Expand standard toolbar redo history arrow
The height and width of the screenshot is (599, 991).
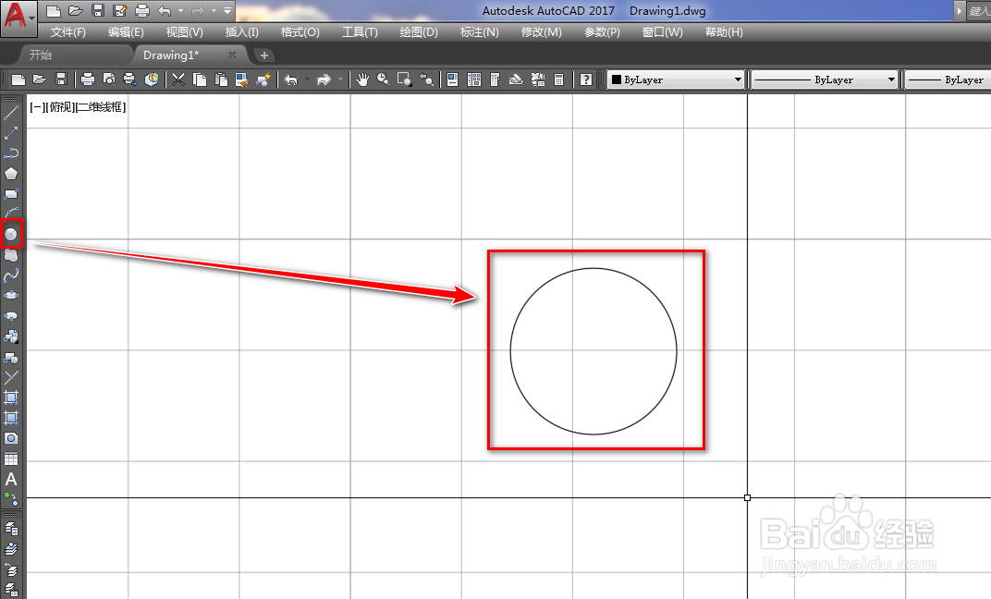click(340, 79)
